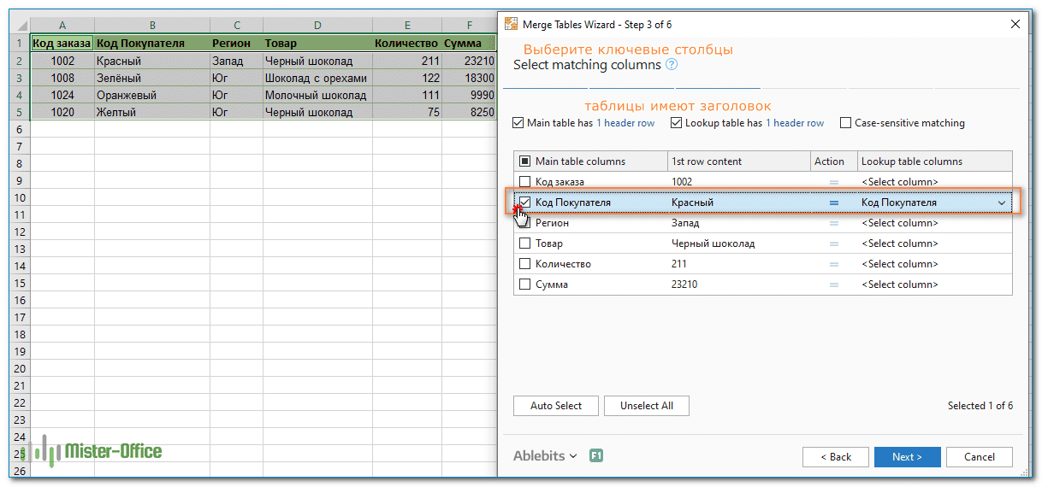Image resolution: width=1042 pixels, height=487 pixels.
Task: Toggle the Main table has header checkbox
Action: [x=518, y=123]
